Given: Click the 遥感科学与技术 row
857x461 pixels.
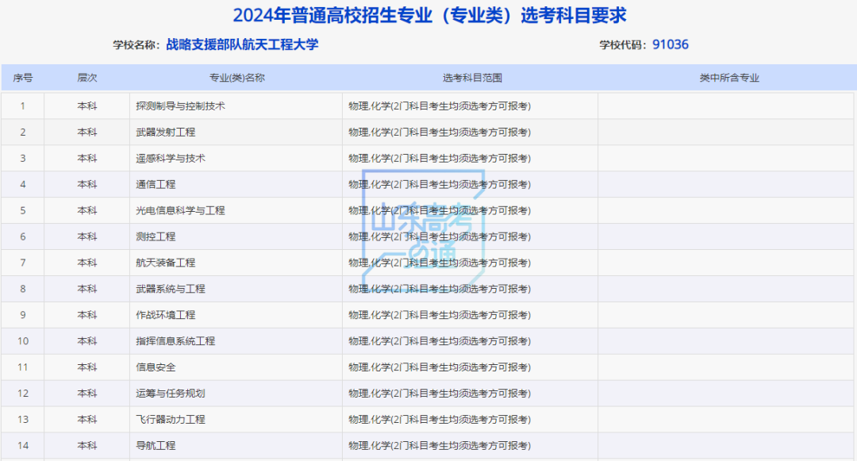Looking at the screenshot, I should 170,158.
